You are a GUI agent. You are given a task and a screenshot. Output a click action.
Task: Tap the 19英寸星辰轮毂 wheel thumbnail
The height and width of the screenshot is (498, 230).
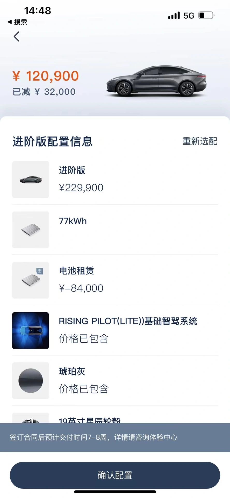click(31, 418)
